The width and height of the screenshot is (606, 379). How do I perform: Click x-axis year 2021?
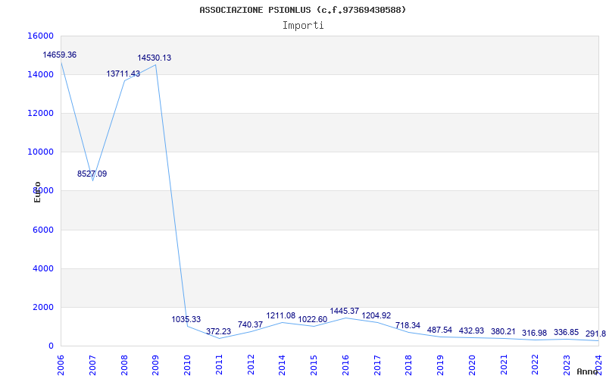[x=504, y=365]
